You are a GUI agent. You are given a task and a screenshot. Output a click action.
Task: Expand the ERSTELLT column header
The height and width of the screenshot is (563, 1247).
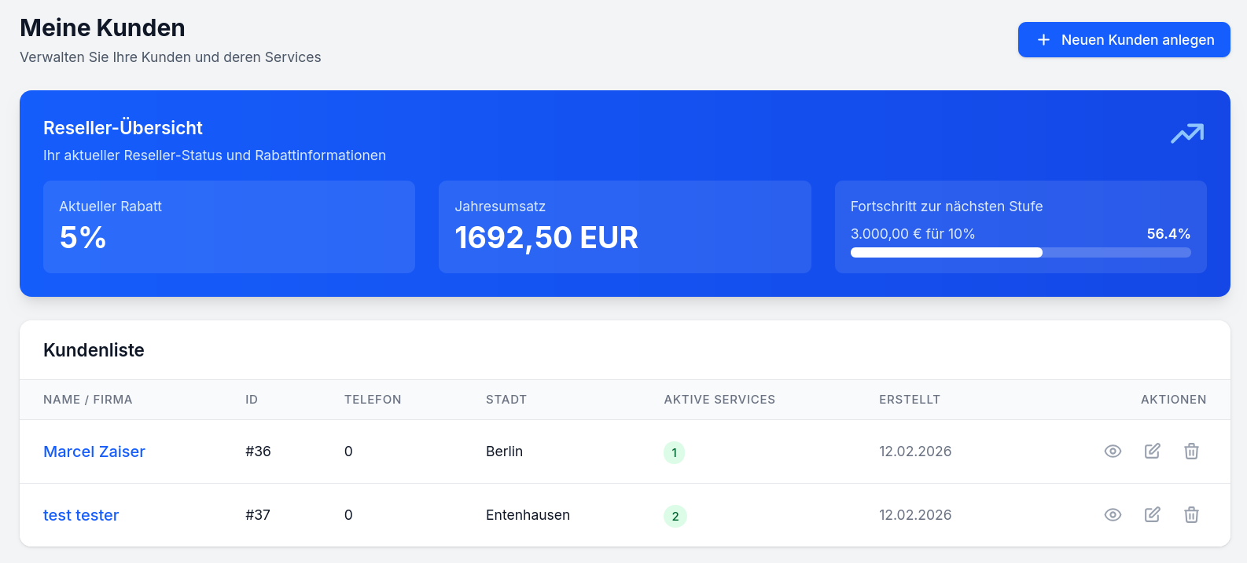click(x=910, y=399)
